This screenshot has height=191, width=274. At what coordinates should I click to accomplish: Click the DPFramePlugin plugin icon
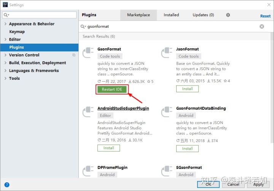tap(88, 171)
